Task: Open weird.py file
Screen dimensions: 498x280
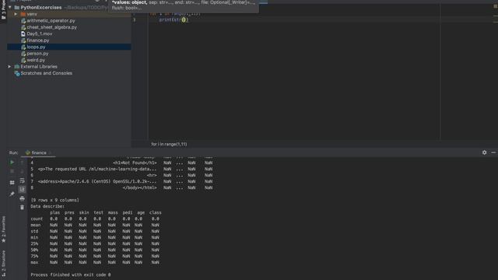Action: point(36,60)
